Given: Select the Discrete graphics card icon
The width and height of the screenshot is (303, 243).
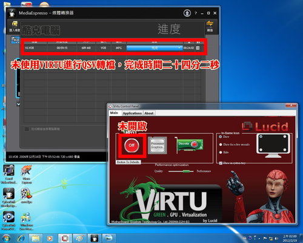Looking at the screenshot, I should coord(188,145).
